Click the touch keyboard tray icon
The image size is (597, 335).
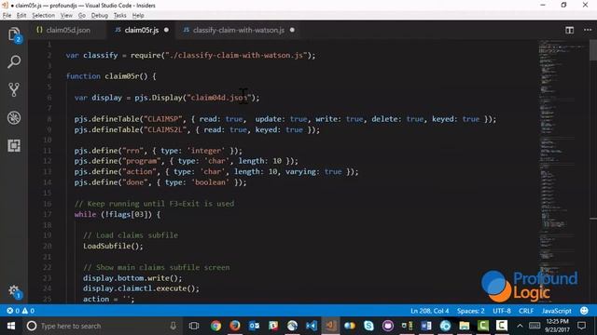pos(535,326)
